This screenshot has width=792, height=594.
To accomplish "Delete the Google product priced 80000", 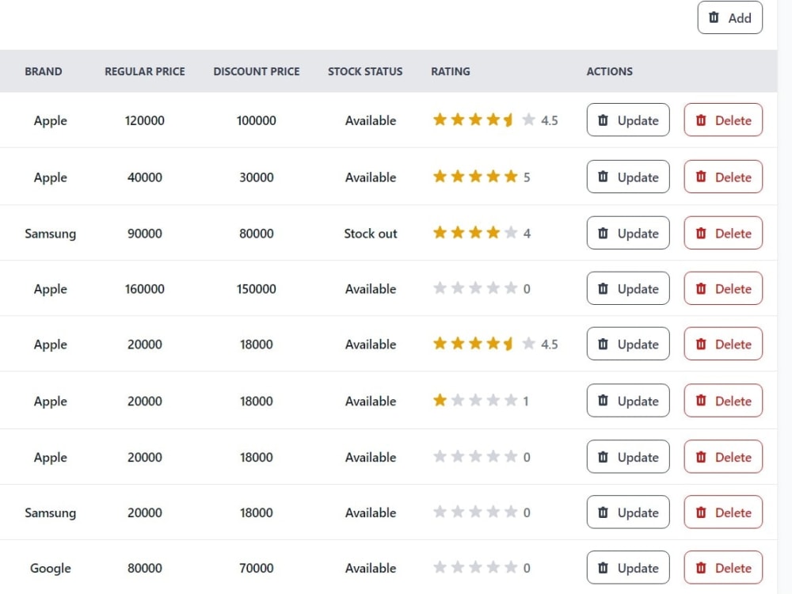I will click(723, 568).
